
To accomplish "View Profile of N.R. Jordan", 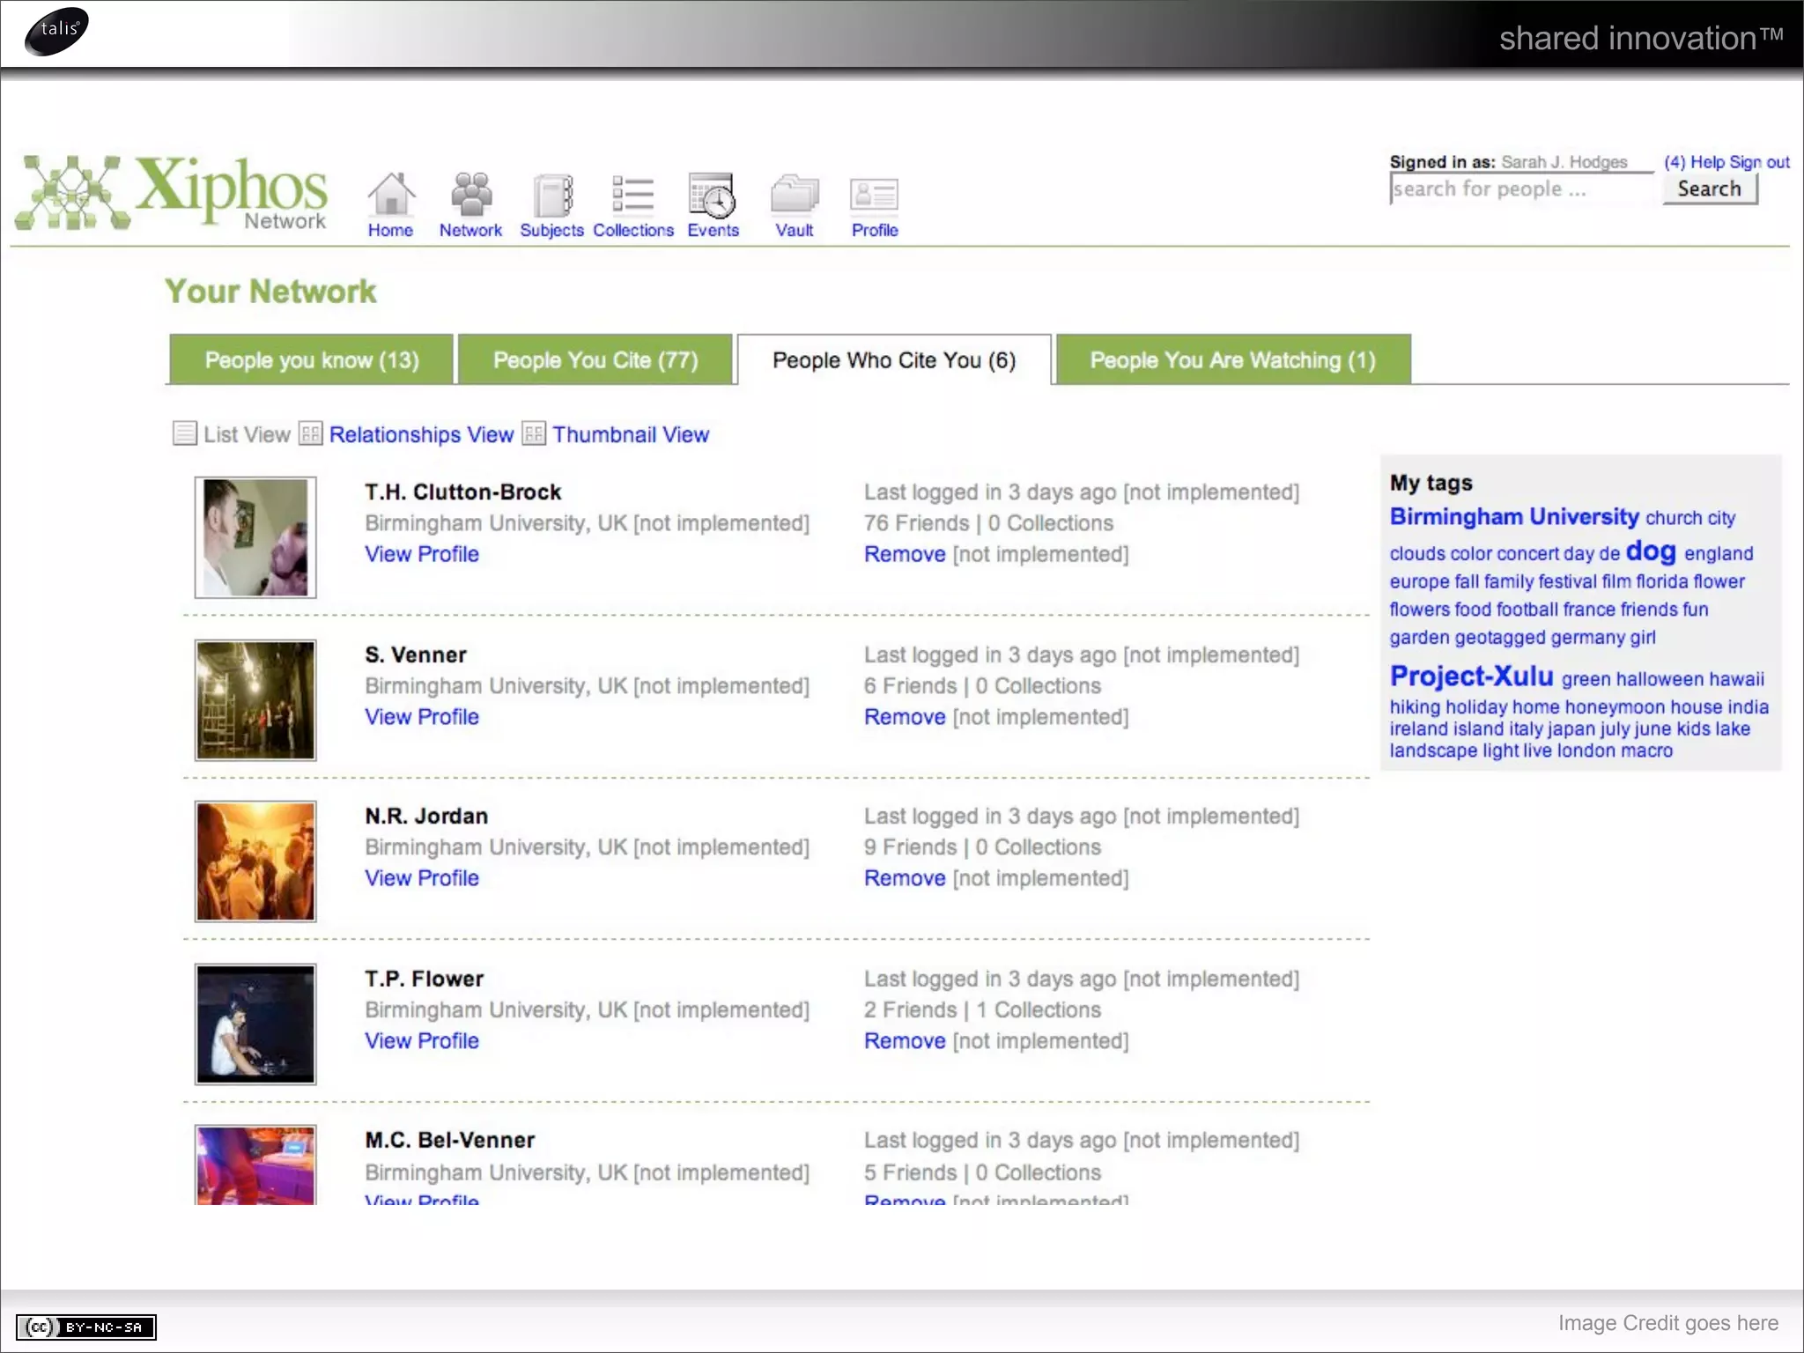I will (x=422, y=878).
